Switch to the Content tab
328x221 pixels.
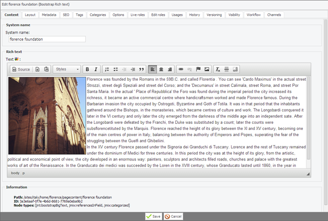11,15
